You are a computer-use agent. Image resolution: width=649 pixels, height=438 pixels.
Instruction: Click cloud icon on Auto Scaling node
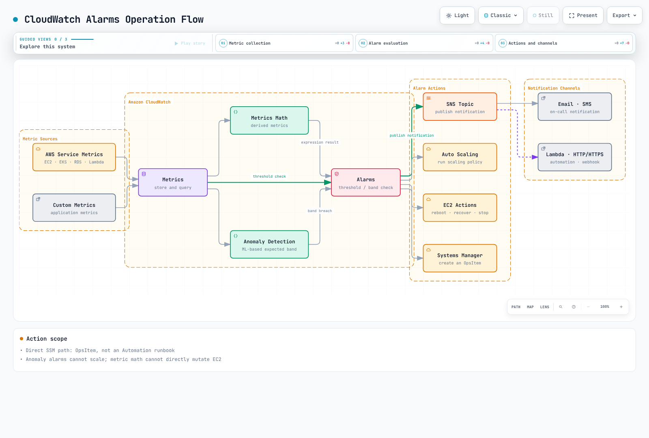pyautogui.click(x=428, y=149)
